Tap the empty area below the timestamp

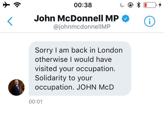[82, 110]
